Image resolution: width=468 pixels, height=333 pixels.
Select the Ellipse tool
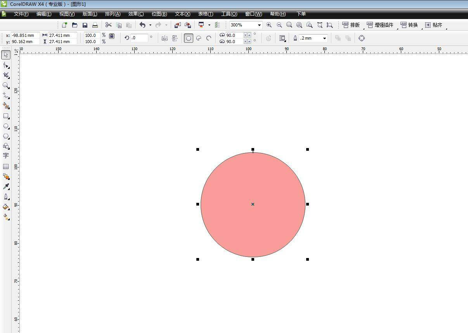[6, 126]
